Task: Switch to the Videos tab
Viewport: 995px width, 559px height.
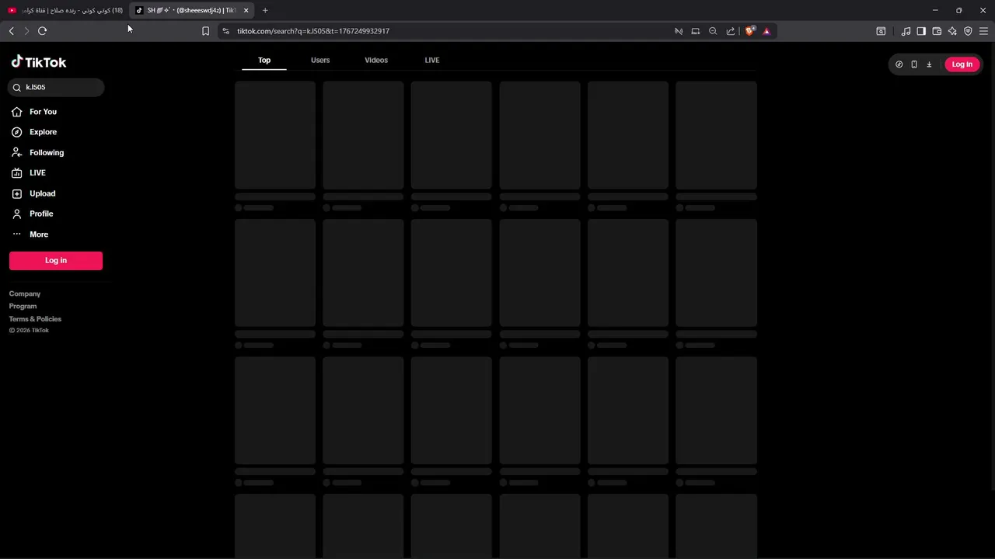Action: tap(376, 60)
